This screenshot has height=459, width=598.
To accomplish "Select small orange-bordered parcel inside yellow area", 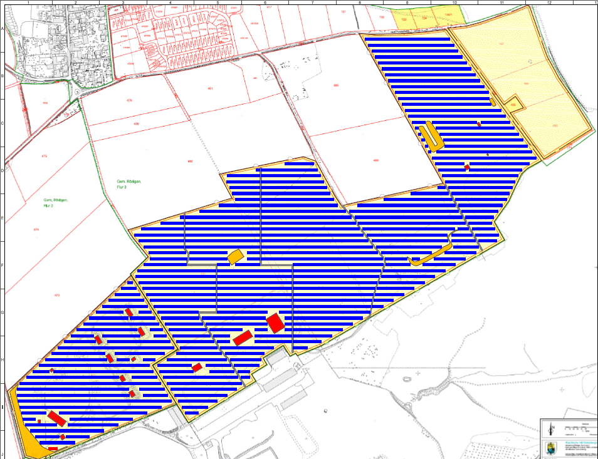I will coord(513,104).
